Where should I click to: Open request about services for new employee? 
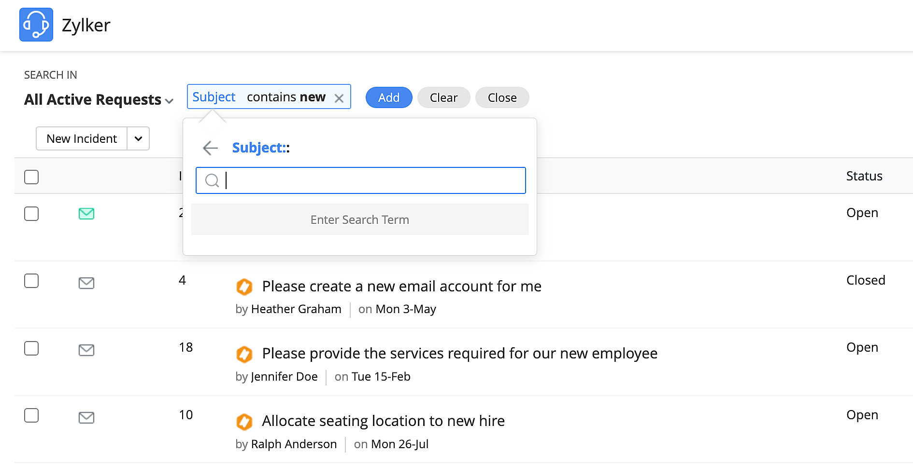tap(459, 354)
